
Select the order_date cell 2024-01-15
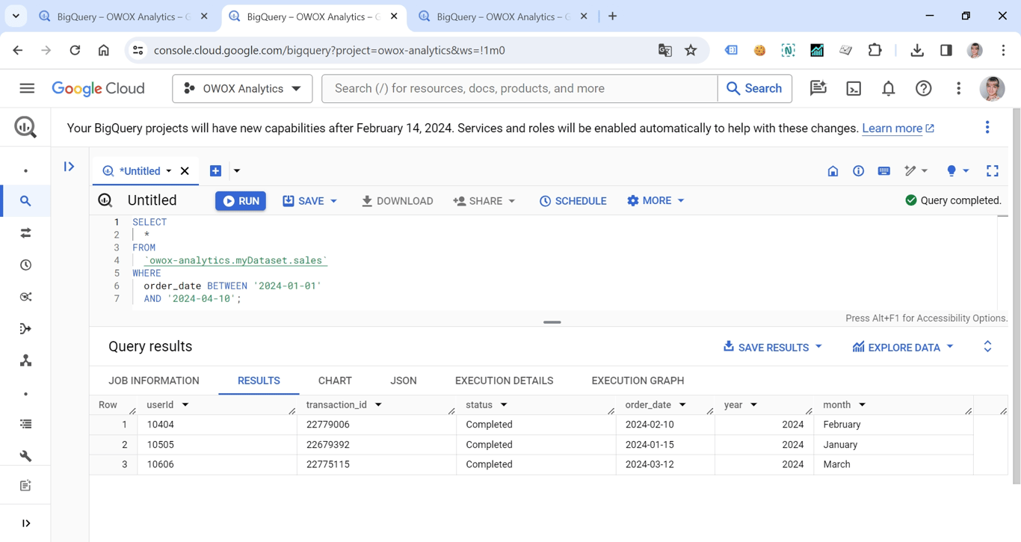point(665,445)
